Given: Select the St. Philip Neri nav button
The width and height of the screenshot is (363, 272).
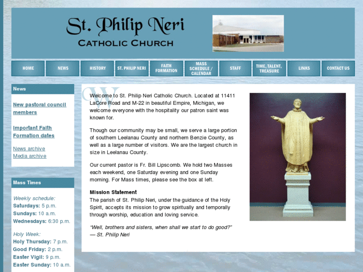Looking at the screenshot, I should coord(132,68).
